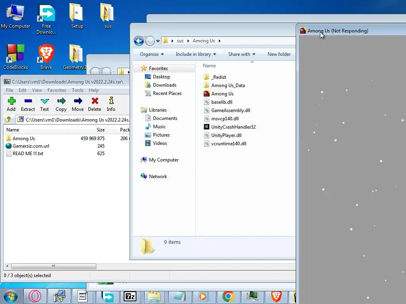Screen dimensions: 406x304
Task: Open the View menu in 7-Zip
Action: coord(37,90)
